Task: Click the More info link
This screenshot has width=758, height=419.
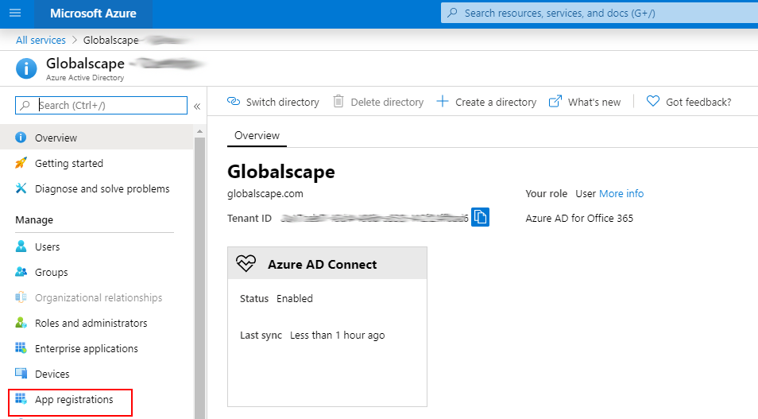Action: pyautogui.click(x=621, y=194)
